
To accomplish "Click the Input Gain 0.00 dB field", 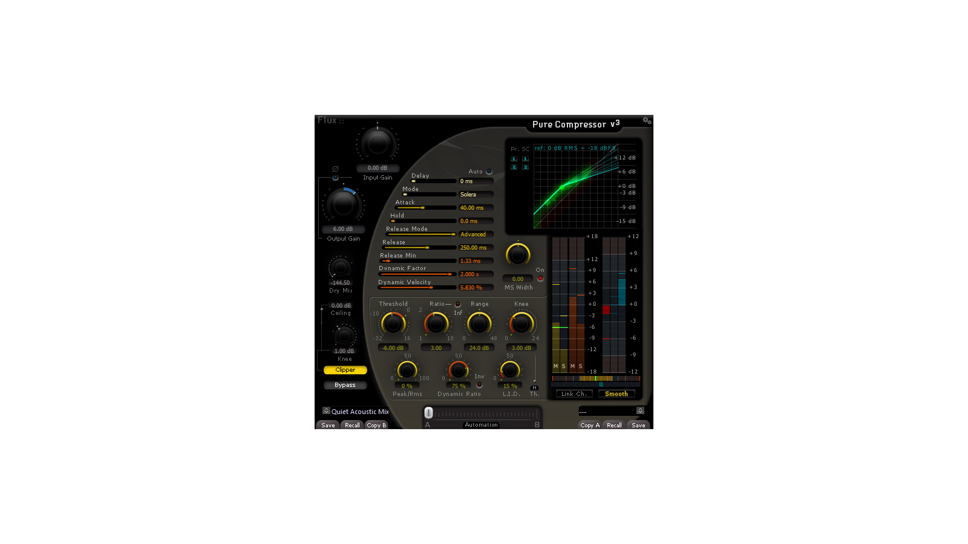I will pos(378,168).
